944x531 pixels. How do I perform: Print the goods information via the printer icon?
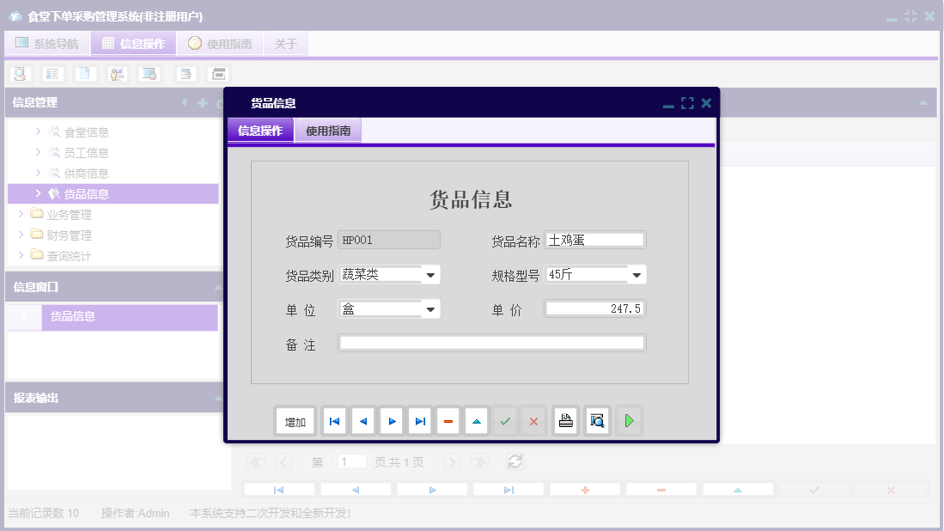pyautogui.click(x=565, y=420)
